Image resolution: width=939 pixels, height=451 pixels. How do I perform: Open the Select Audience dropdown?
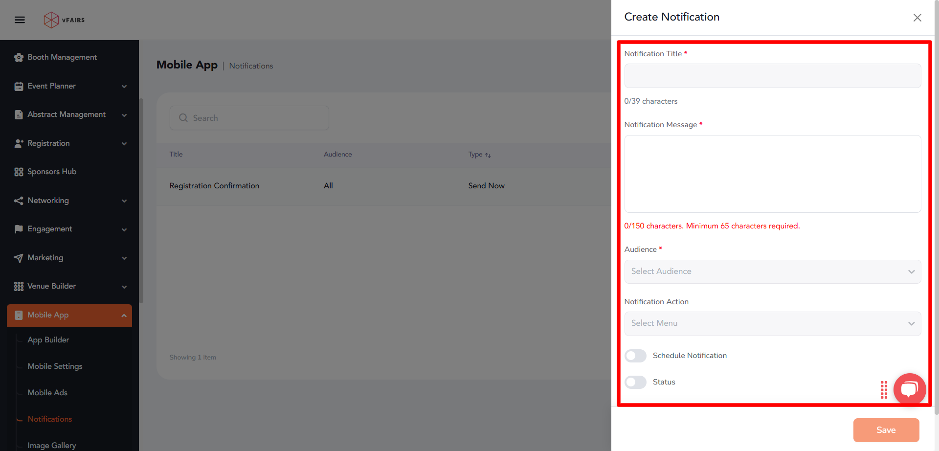(x=772, y=271)
